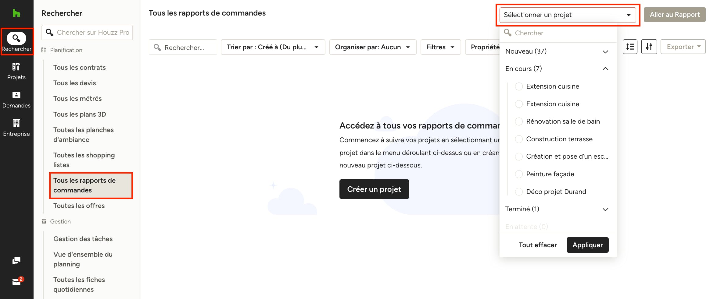Select the Peinture façade radio button
Screen dimensions: 710x299
click(x=518, y=174)
